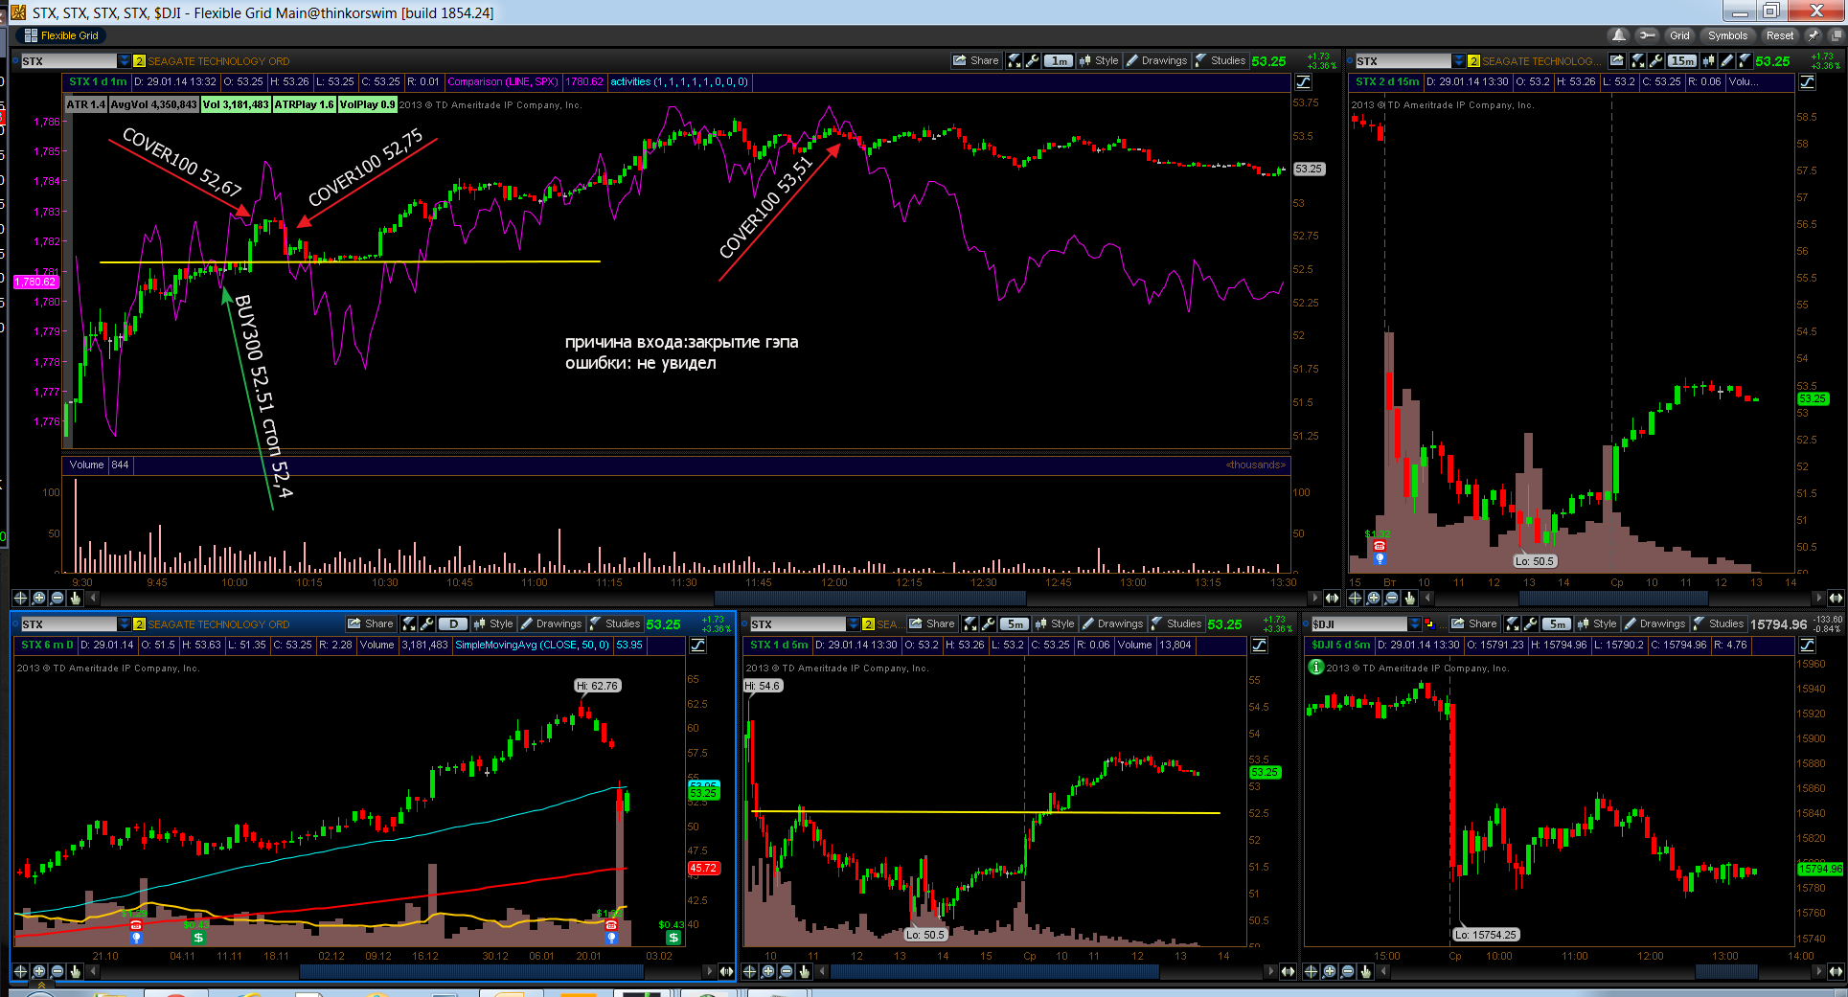Image resolution: width=1848 pixels, height=997 pixels.
Task: Toggle scale button on daily chart
Action: point(698,646)
